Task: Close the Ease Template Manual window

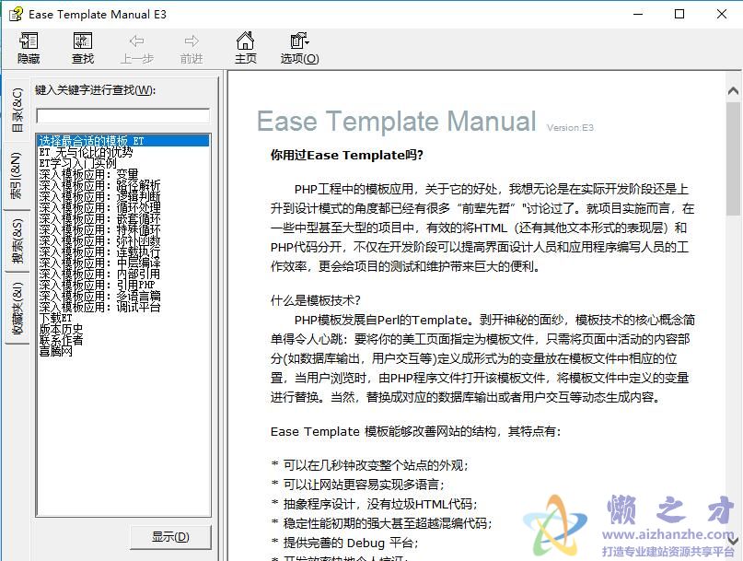Action: click(721, 14)
